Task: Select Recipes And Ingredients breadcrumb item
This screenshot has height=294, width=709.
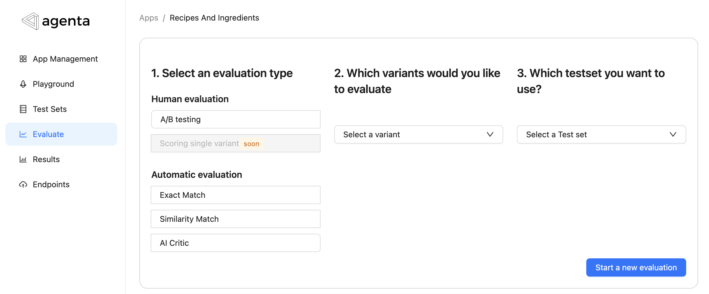Action: tap(214, 18)
